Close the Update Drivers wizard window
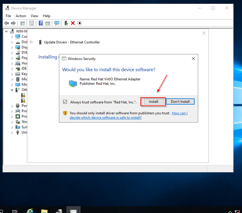This screenshot has width=242, height=213. 204,33
